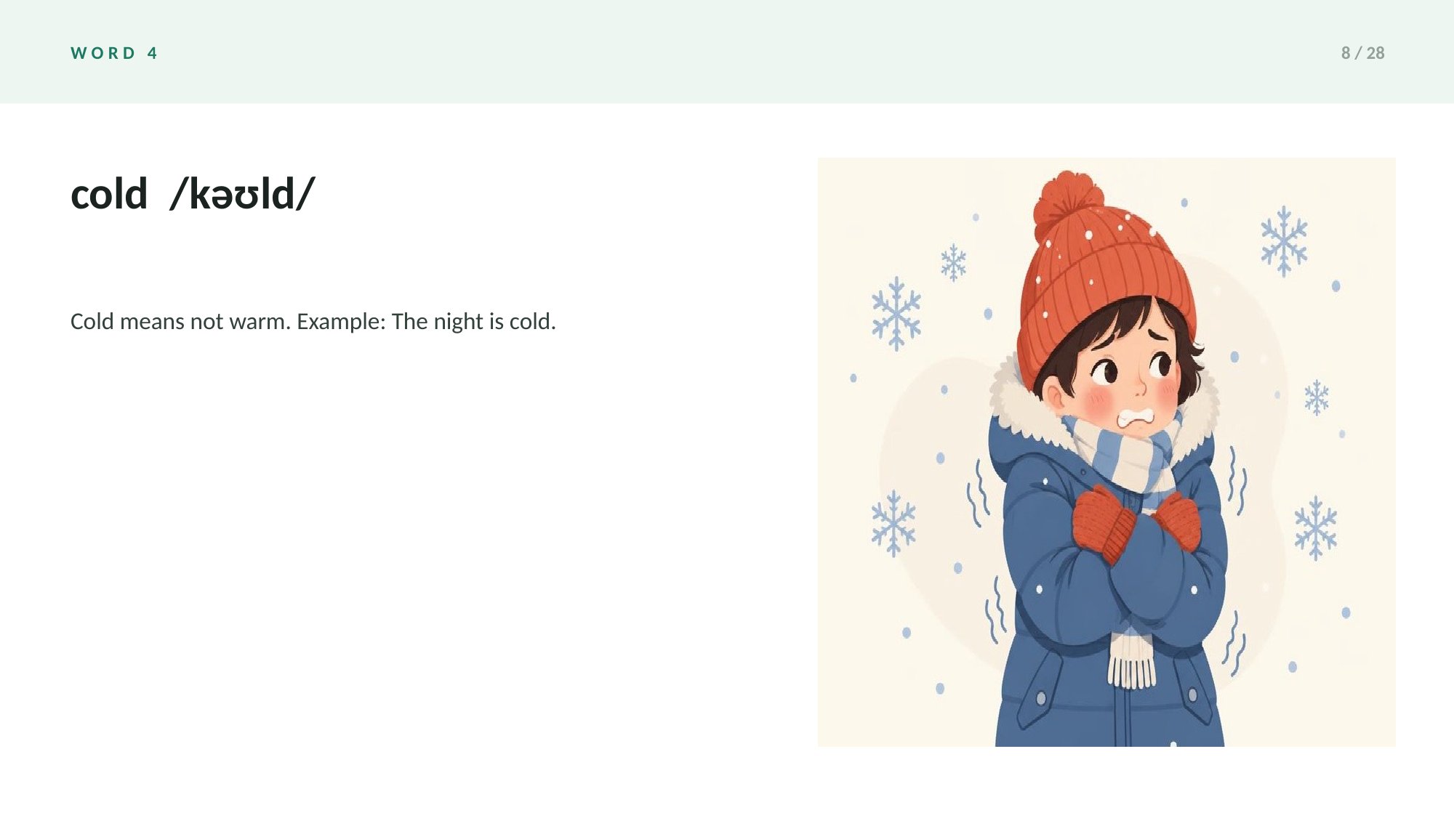Click the snowflake at lower right of picture
This screenshot has width=1454, height=818.
(1315, 528)
